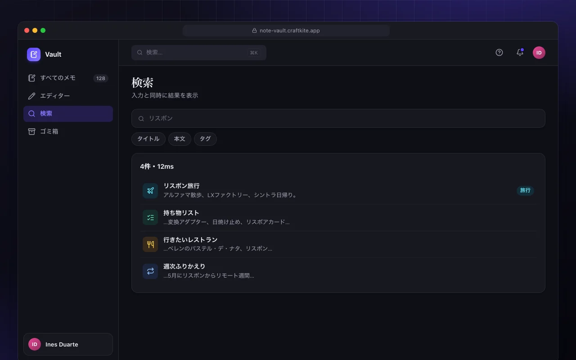Toggle the 本文 filter chip
The image size is (576, 360).
pos(180,139)
